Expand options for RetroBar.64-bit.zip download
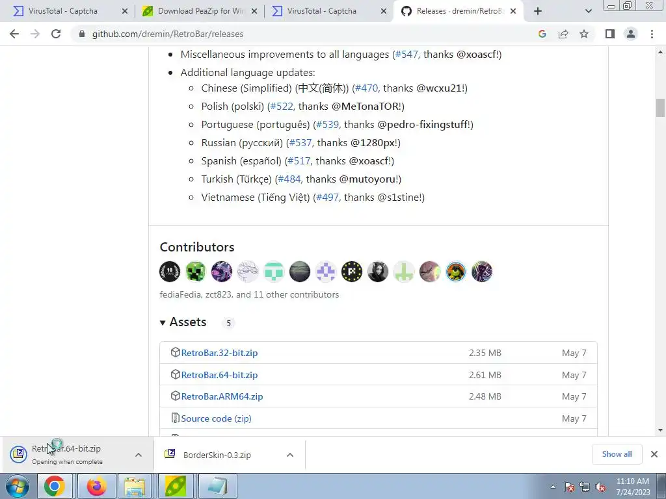666x499 pixels. 139,455
